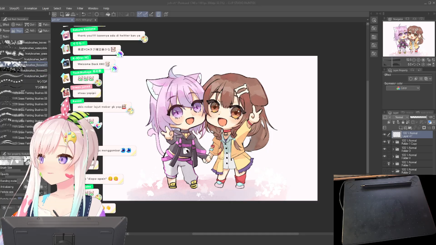Hide Folder 1 Copy with eye icon
This screenshot has height=245, width=436.
click(x=384, y=142)
